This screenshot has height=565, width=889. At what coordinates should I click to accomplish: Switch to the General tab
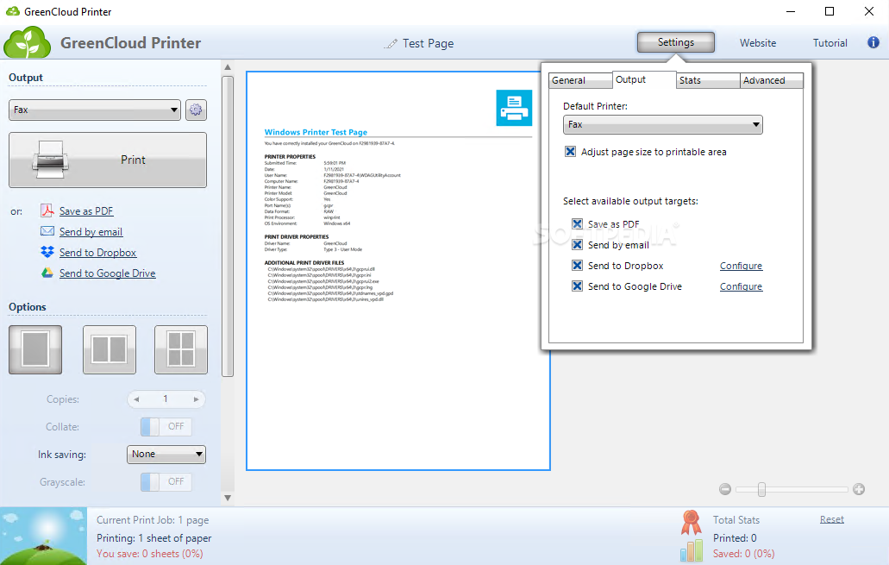580,80
